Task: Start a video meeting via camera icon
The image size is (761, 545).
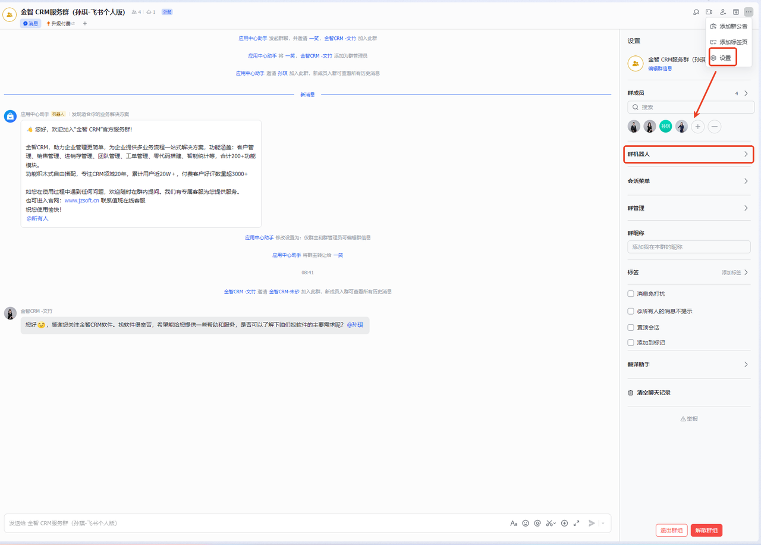Action: pos(709,12)
